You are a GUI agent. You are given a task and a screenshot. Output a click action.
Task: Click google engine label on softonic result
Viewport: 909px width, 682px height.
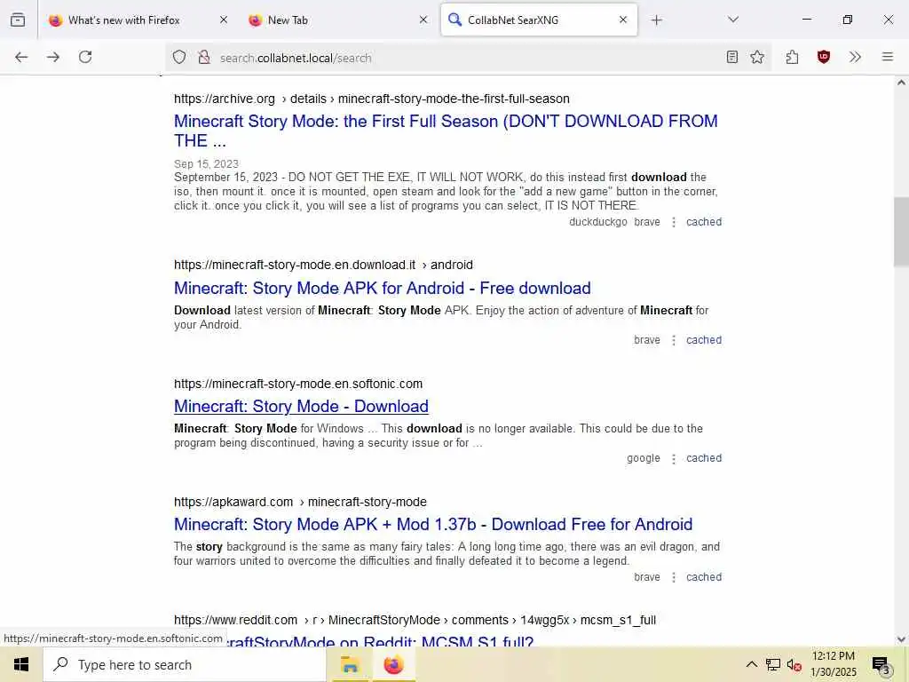tap(643, 458)
